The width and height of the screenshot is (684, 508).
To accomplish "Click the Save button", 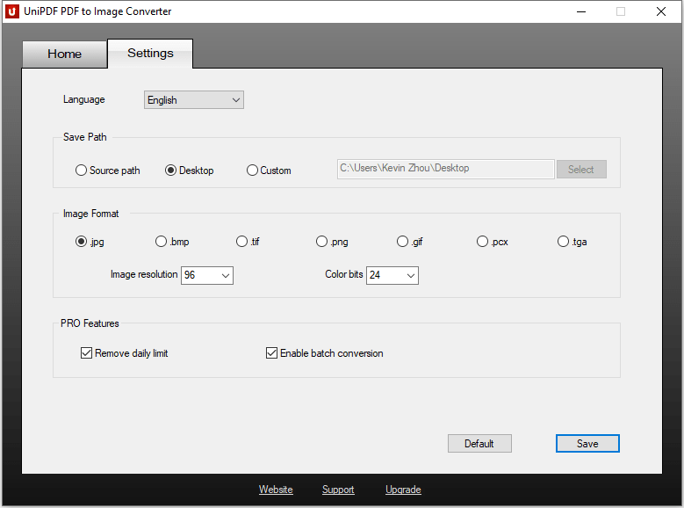I will [587, 443].
